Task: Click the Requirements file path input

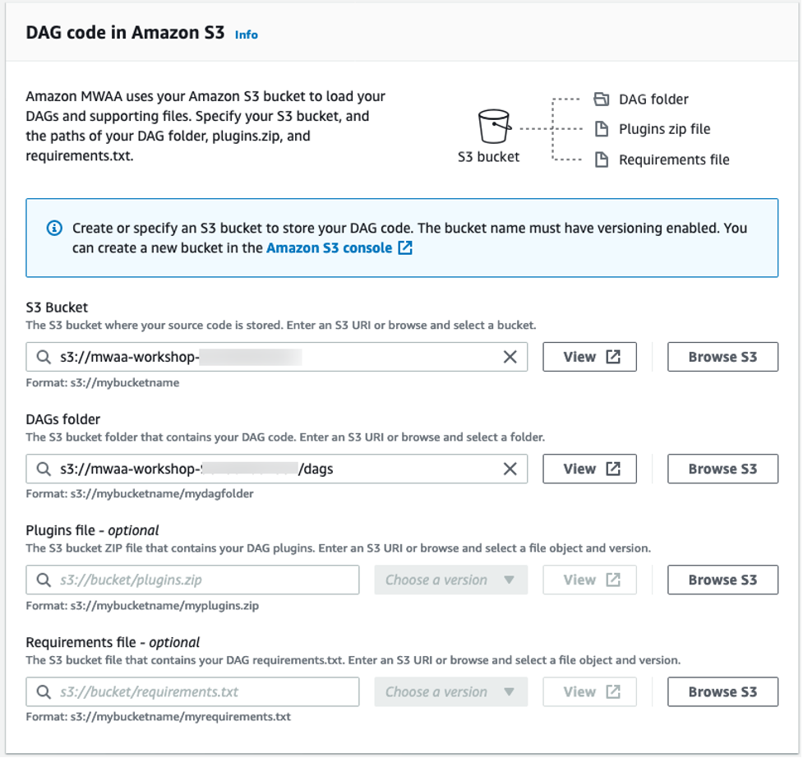Action: (x=205, y=691)
